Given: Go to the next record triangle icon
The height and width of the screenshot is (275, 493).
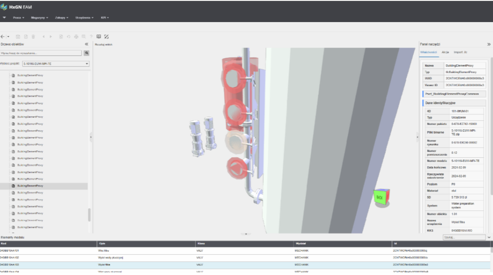Looking at the screenshot, I should coord(51,37).
